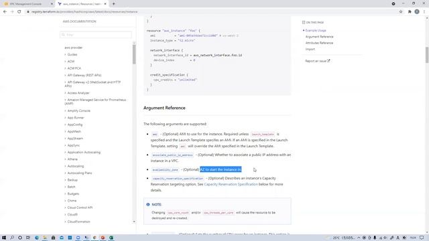
Task: Close the VPC Management Console tab
Action: (52, 4)
